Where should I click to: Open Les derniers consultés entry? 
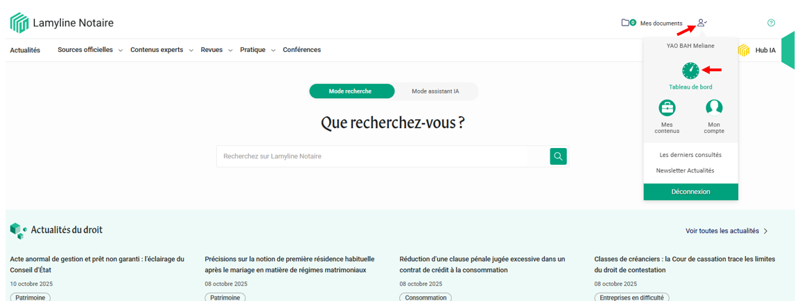point(690,155)
